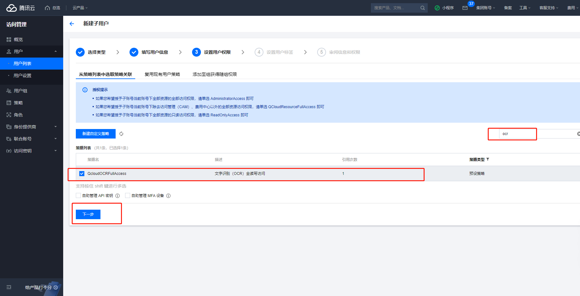
Task: Open the 集团账号 dropdown
Action: (486, 8)
